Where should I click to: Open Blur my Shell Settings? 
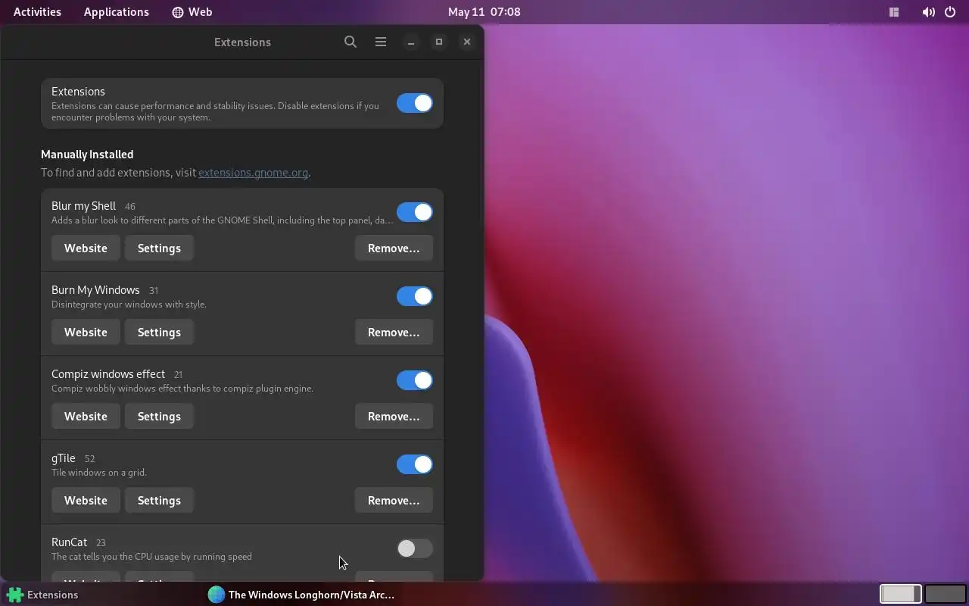click(x=159, y=248)
